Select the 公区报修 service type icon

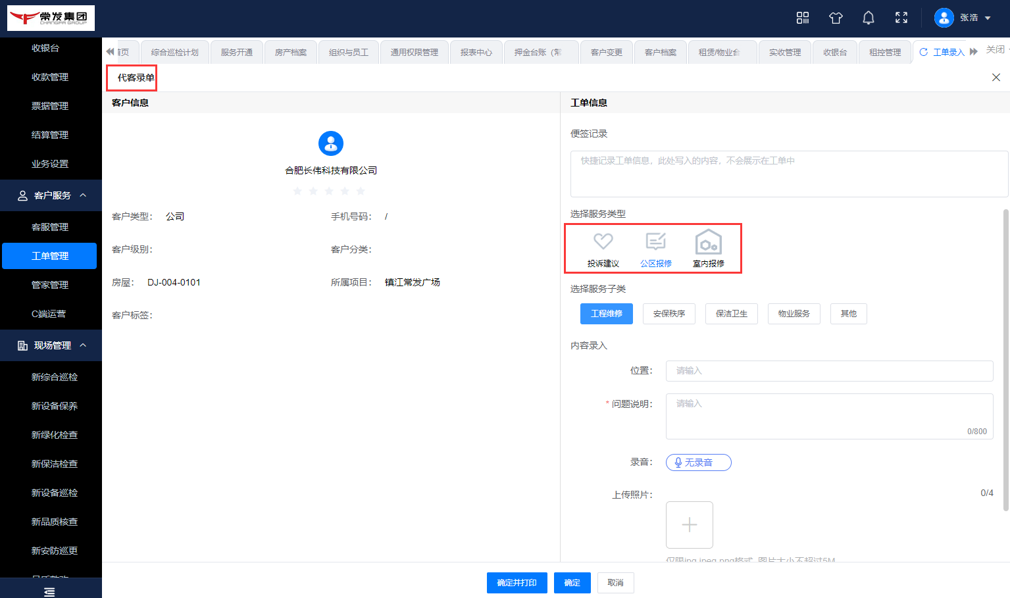tap(655, 249)
